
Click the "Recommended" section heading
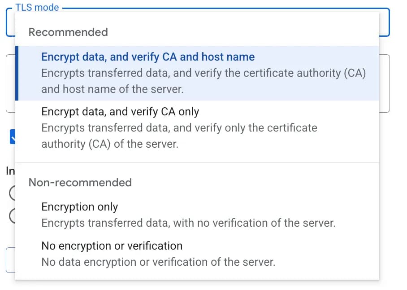[x=68, y=32]
